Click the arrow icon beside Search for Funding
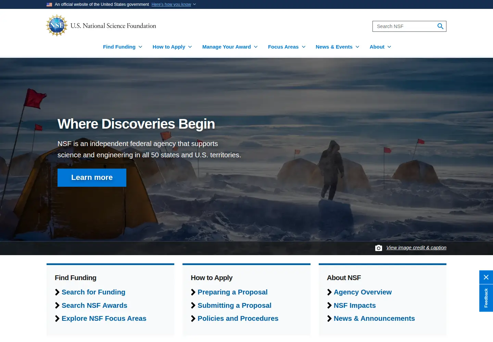 click(x=57, y=292)
